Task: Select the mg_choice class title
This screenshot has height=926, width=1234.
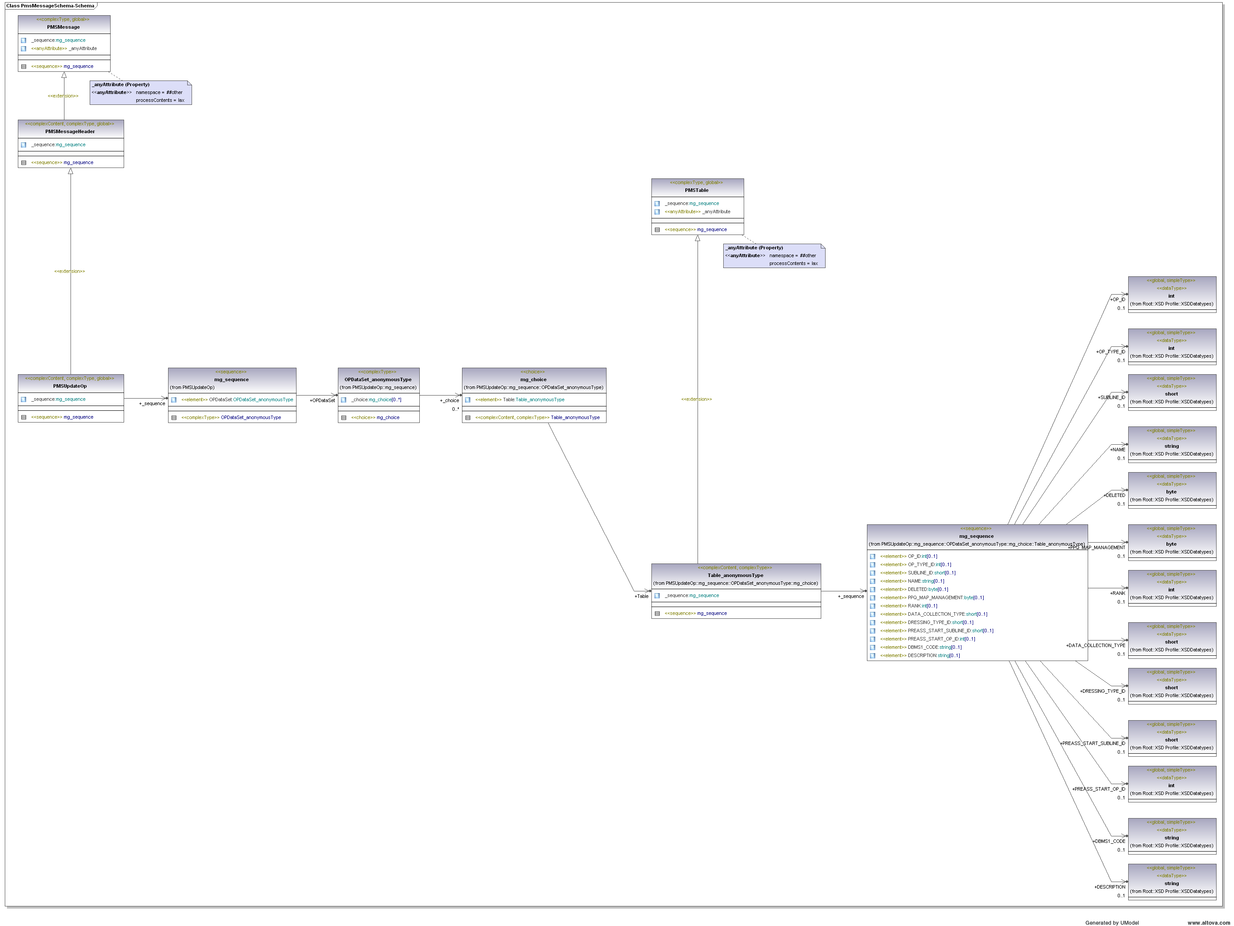Action: click(533, 379)
